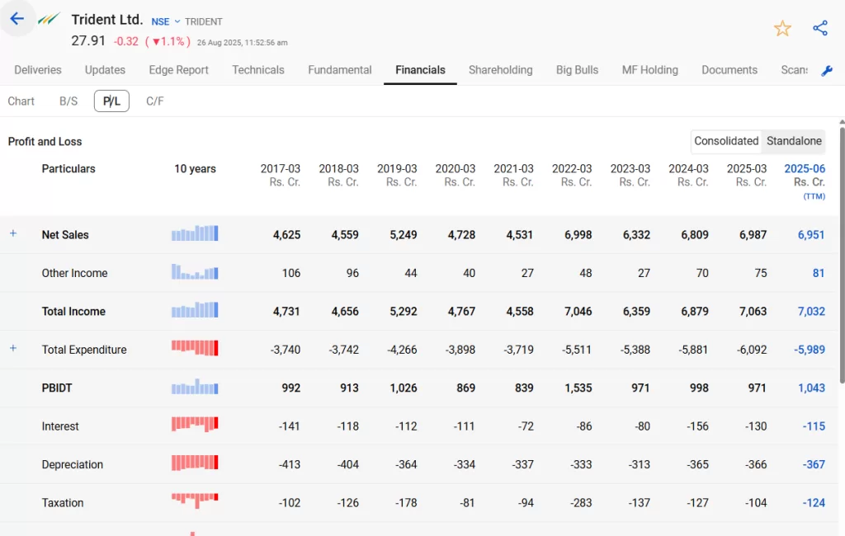This screenshot has height=536, width=845.
Task: View the Total Expenditure 10-year sparkline chart
Action: point(195,348)
